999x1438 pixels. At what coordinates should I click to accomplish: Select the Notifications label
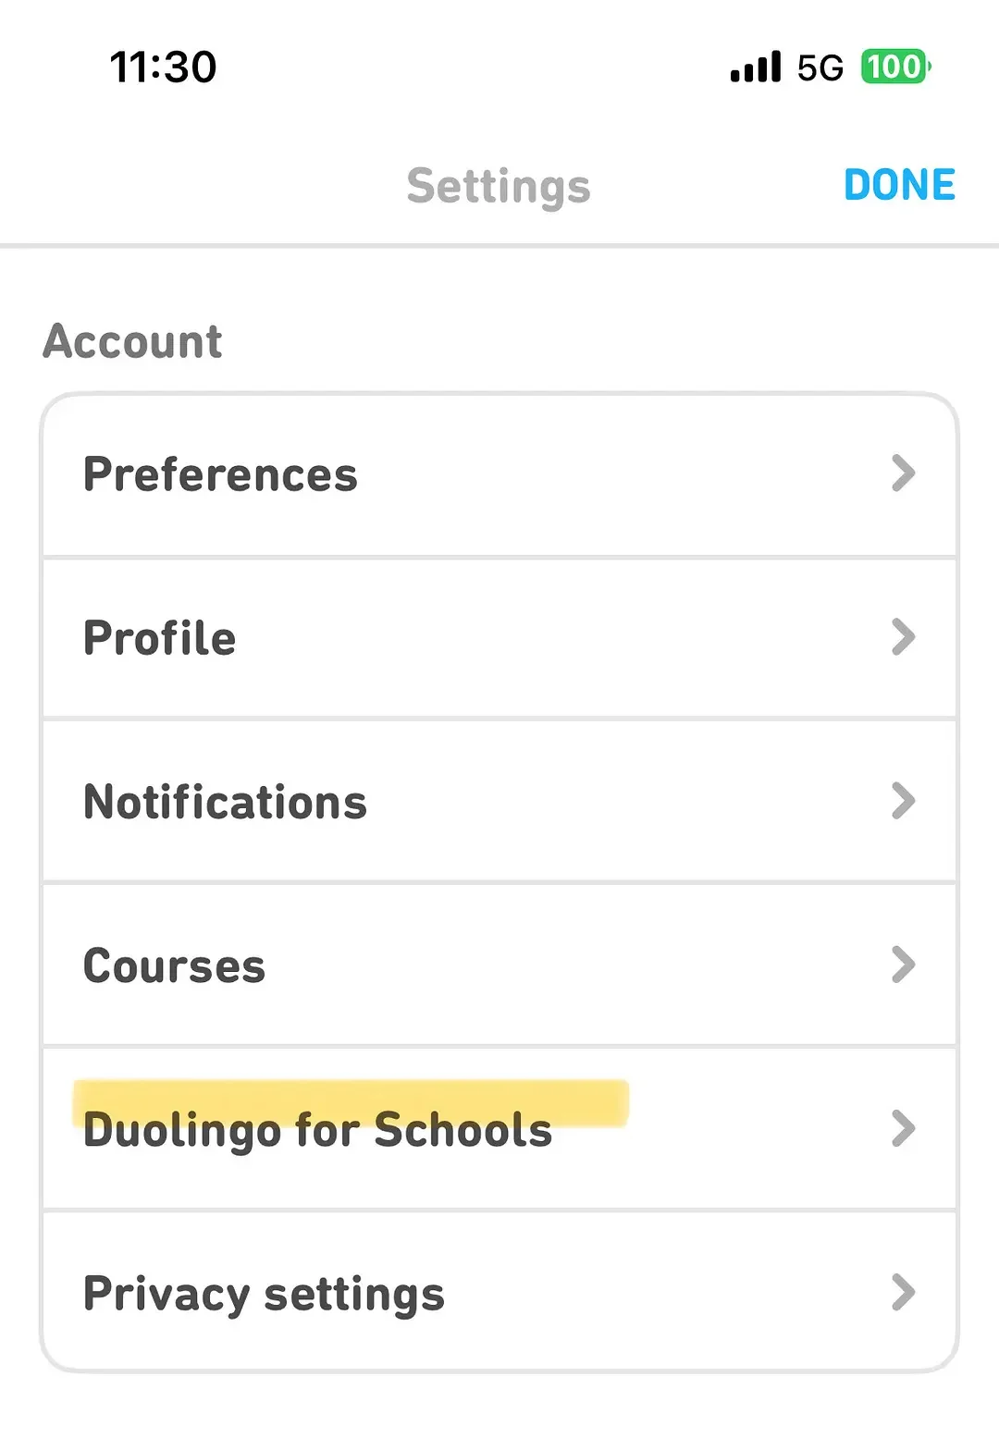click(x=225, y=802)
